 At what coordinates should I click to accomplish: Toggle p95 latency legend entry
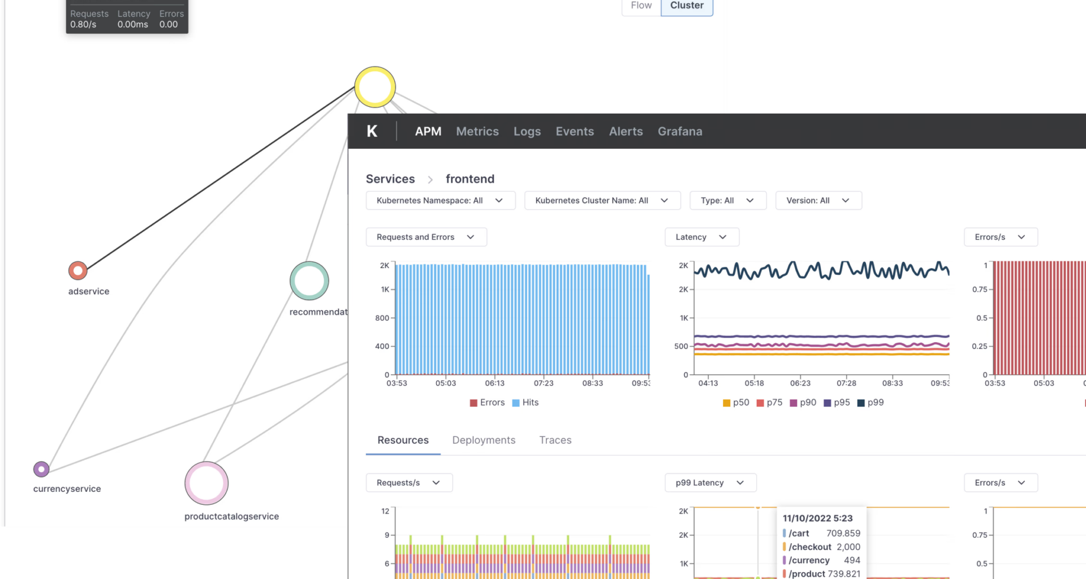coord(837,403)
